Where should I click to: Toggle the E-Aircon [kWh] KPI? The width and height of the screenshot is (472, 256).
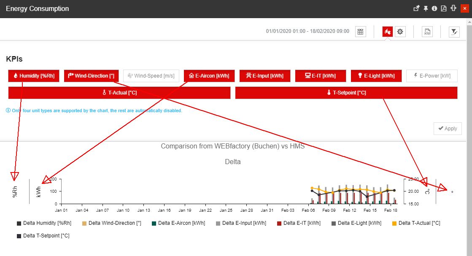[x=209, y=76]
